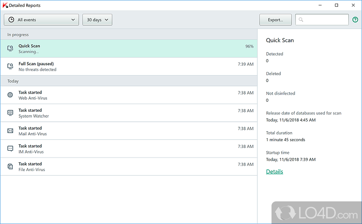Select Task started Mail Anti-Virus entry
Screen dimensions: 362x224
click(129, 131)
